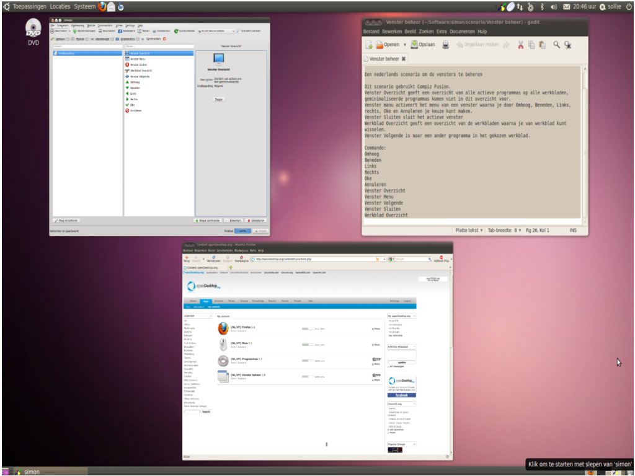Click the Verwijderen button in simon
This screenshot has width=635, height=476.
(x=255, y=221)
